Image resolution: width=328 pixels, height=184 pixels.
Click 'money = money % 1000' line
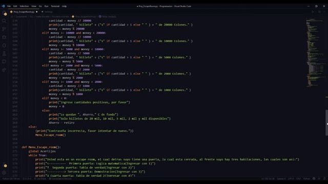[66, 94]
